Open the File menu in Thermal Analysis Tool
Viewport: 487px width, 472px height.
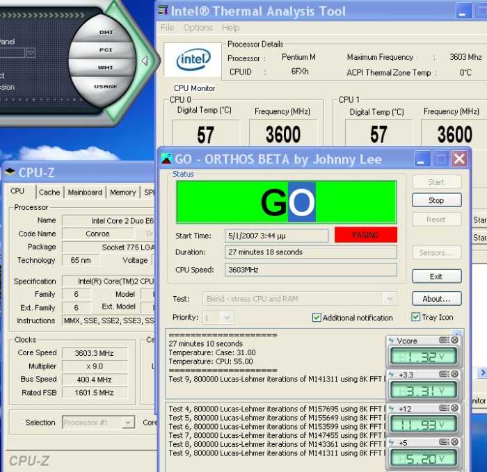[x=167, y=28]
